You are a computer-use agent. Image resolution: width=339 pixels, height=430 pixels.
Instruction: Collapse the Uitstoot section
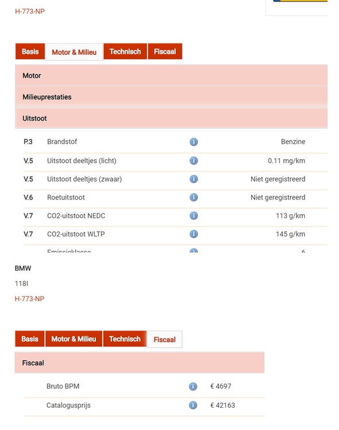tap(171, 118)
